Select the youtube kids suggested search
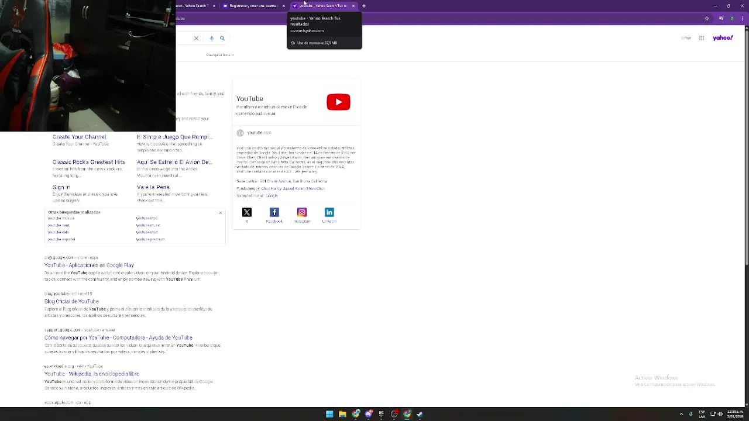Image resolution: width=749 pixels, height=421 pixels. point(59,232)
